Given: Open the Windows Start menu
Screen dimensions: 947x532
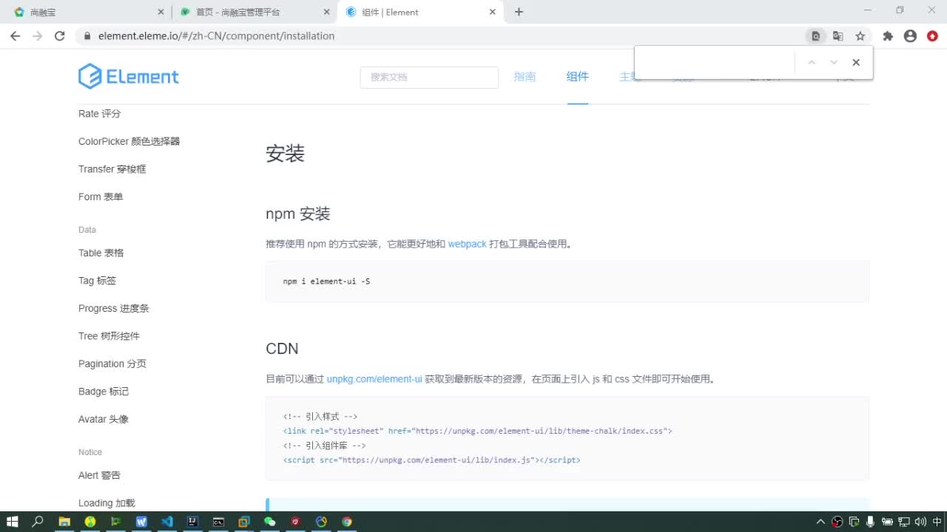Looking at the screenshot, I should [x=12, y=522].
